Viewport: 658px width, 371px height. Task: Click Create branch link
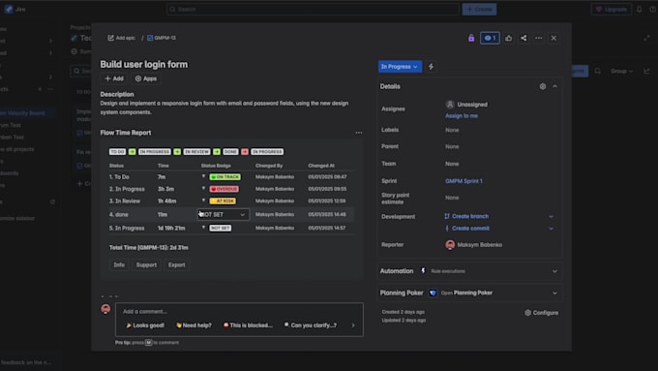click(470, 216)
